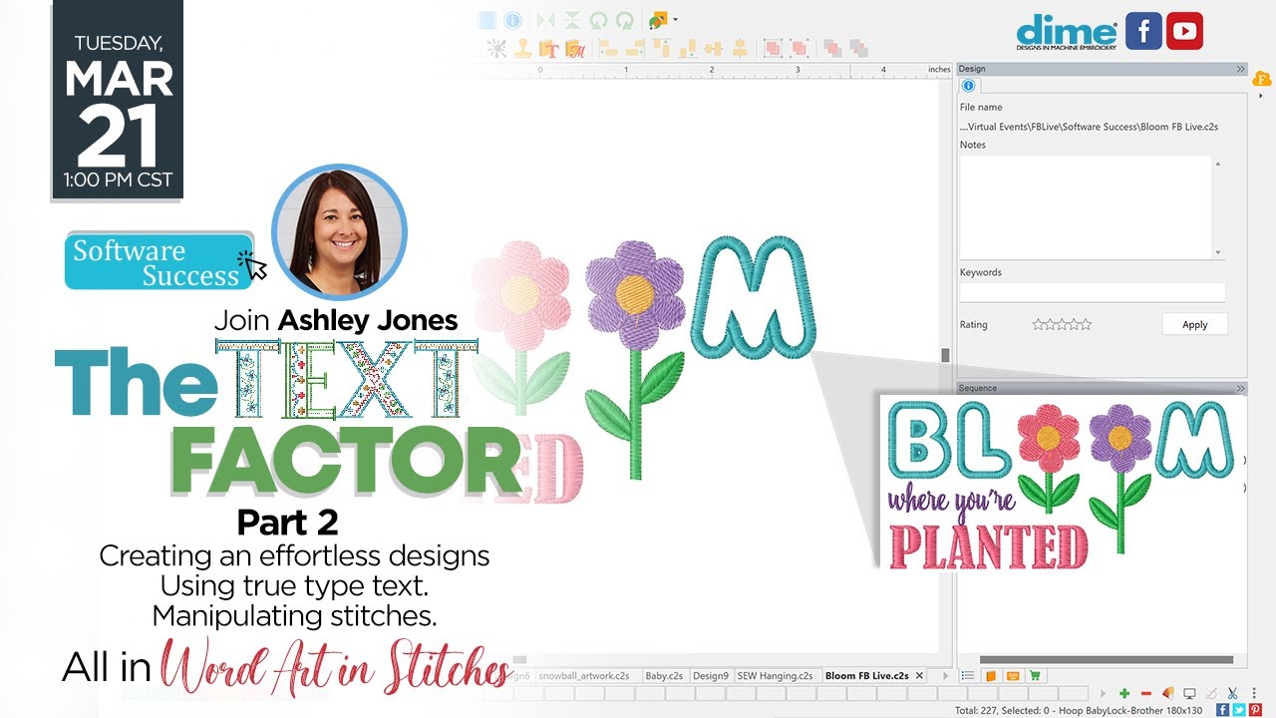This screenshot has height=718, width=1276.
Task: Click the Twitter icon in status bar
Action: coord(1239,710)
